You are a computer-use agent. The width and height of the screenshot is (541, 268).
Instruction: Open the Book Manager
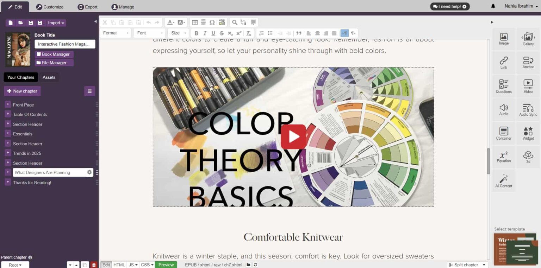54,54
